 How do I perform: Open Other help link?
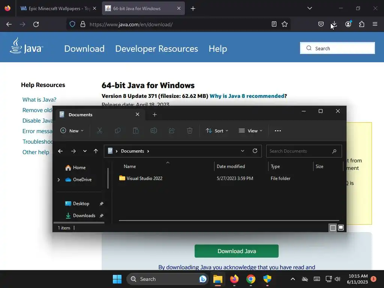(x=36, y=152)
